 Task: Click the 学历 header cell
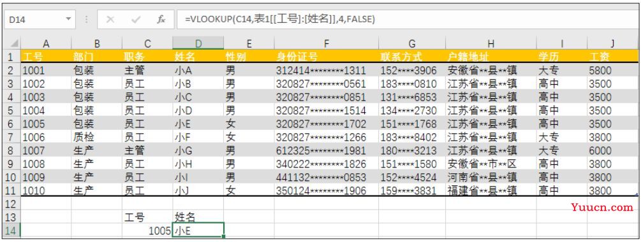562,56
